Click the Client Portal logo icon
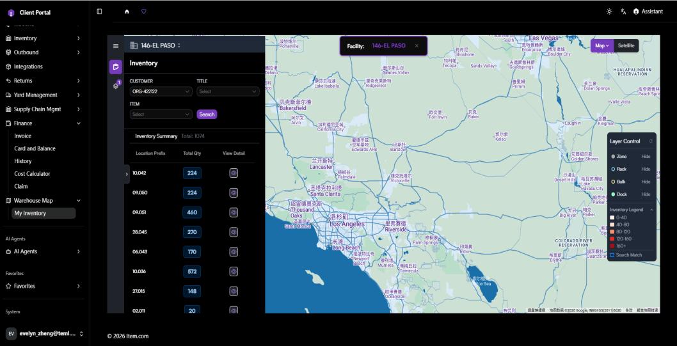Image resolution: width=677 pixels, height=346 pixels. 11,13
